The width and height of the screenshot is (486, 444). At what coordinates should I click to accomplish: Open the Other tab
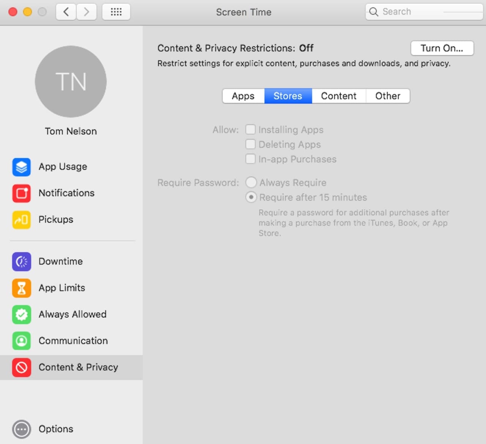tap(388, 96)
